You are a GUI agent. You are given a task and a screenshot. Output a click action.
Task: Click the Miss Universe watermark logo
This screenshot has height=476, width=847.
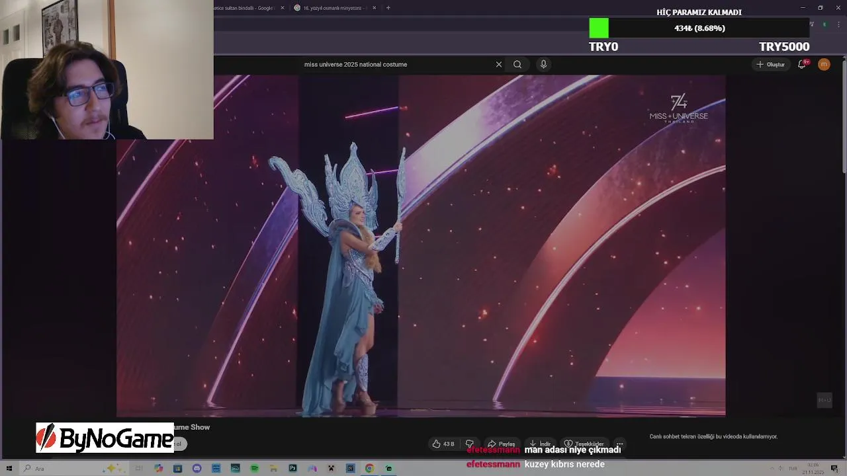pos(678,108)
